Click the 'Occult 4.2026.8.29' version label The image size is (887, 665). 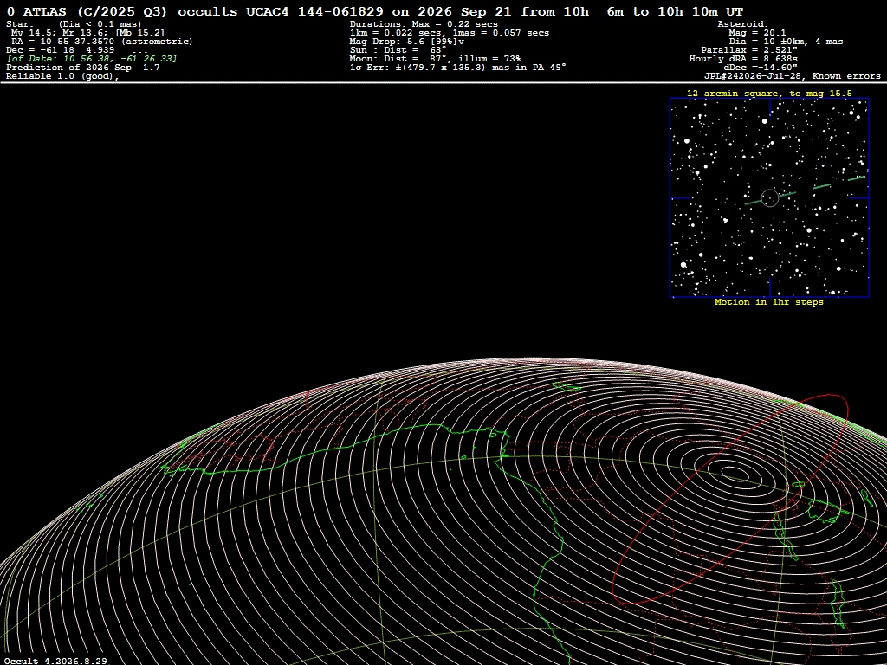55,661
